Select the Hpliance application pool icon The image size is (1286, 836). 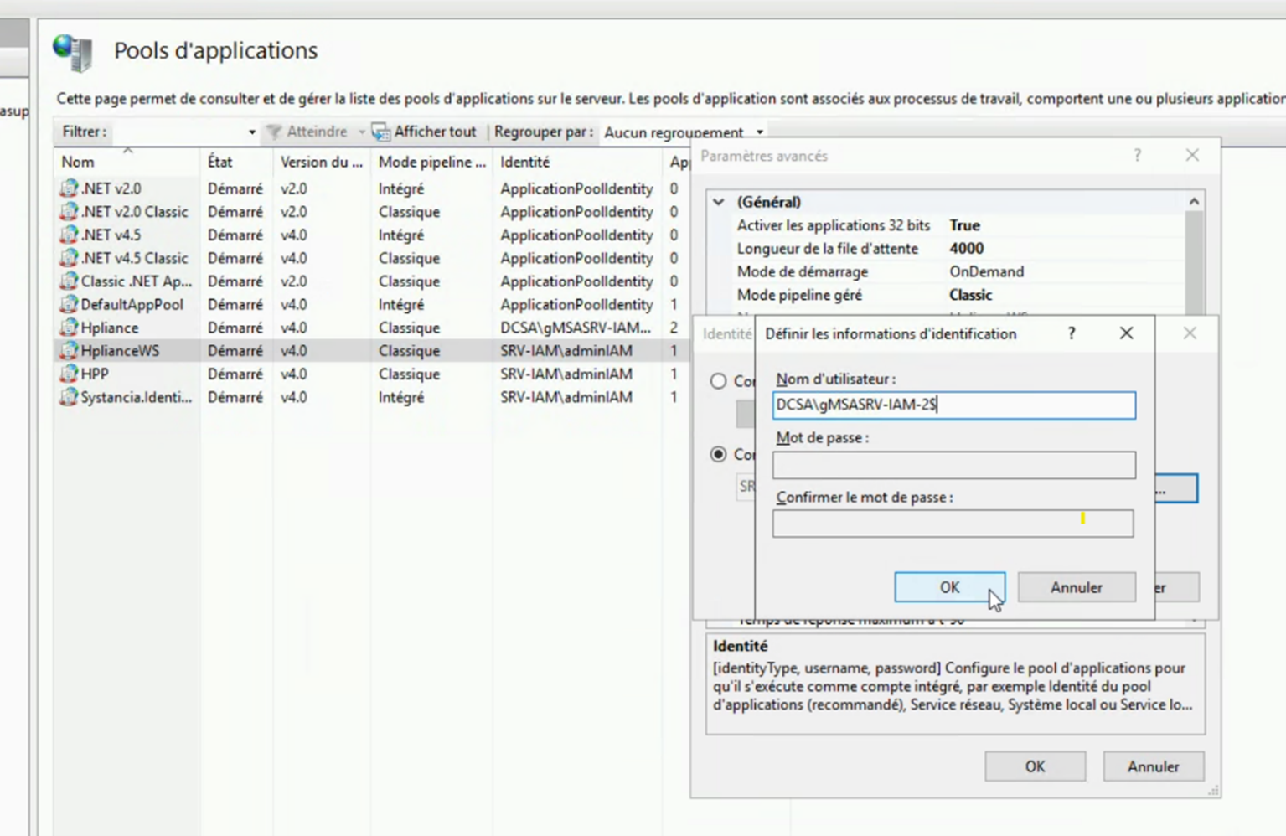(x=69, y=328)
